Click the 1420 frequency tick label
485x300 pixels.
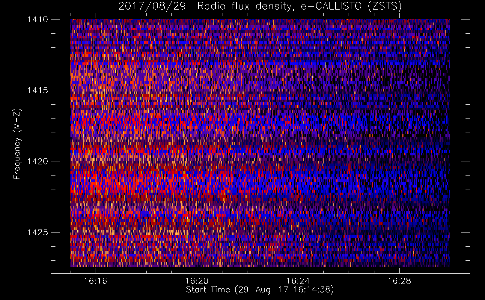point(37,161)
